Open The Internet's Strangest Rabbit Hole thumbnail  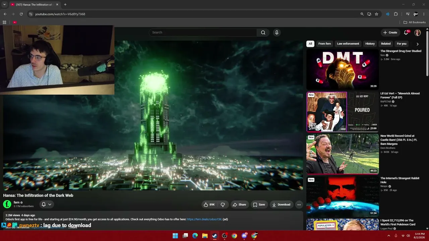(x=343, y=196)
